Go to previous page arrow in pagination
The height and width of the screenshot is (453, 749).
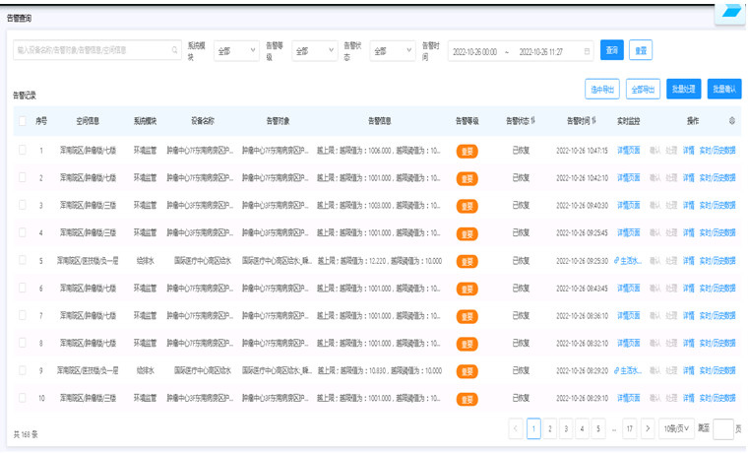[516, 428]
